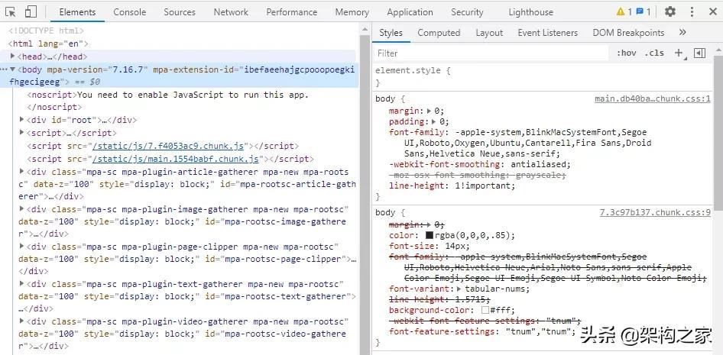Add new style rule with plus icon
This screenshot has height=355, width=723.
click(679, 53)
